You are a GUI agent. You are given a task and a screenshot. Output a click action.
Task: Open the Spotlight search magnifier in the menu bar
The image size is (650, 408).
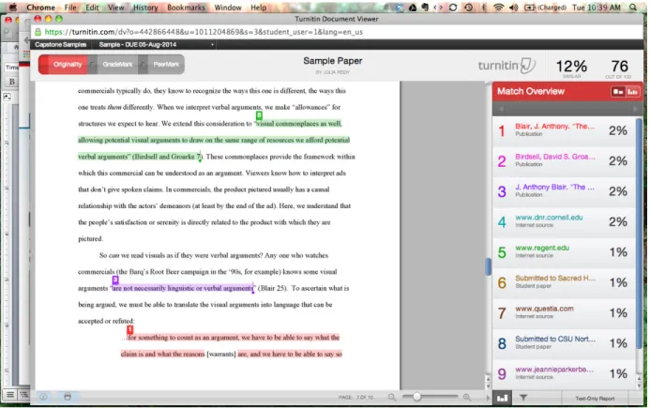click(x=632, y=8)
